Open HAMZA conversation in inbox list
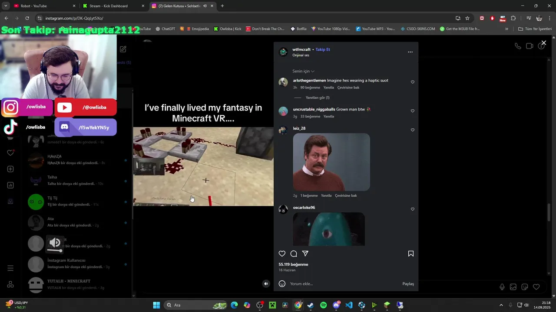The image size is (556, 312). pos(78,159)
